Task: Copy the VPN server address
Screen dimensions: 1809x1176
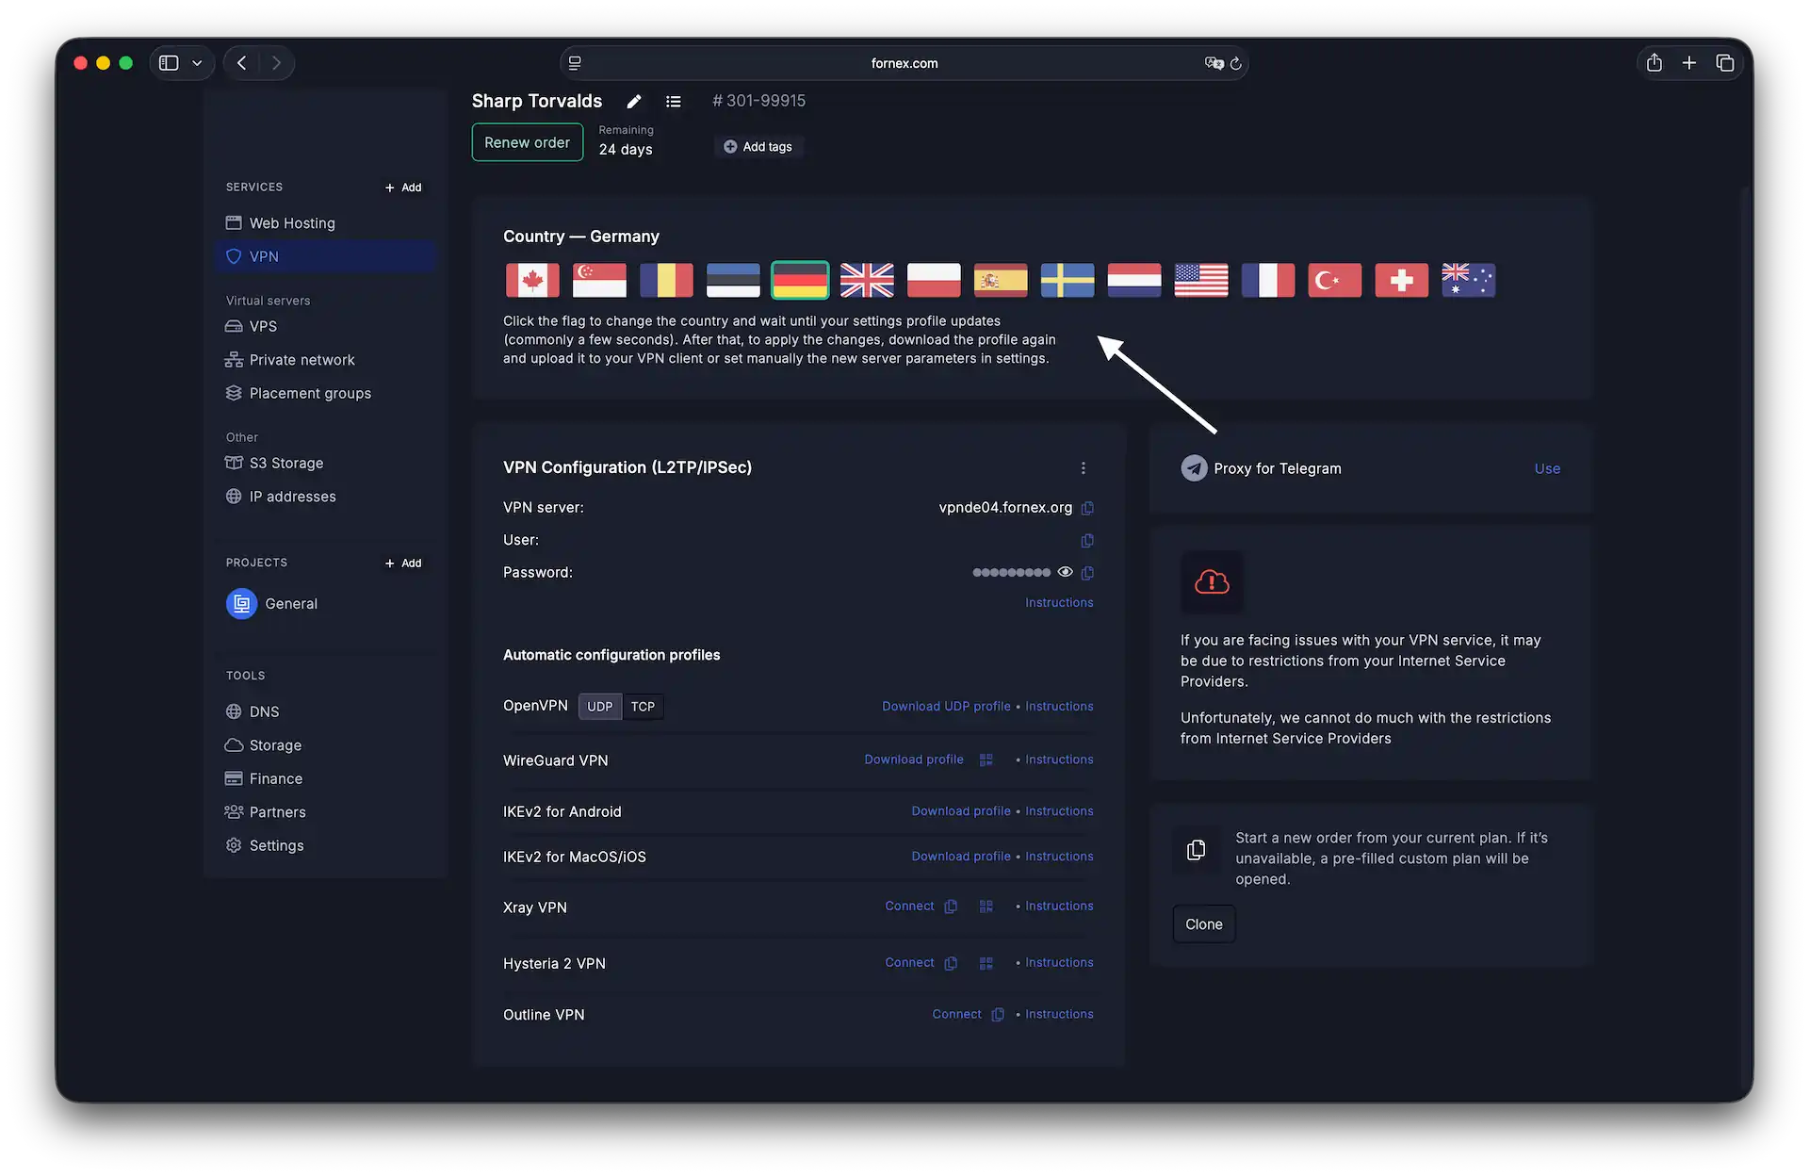Action: coord(1087,508)
